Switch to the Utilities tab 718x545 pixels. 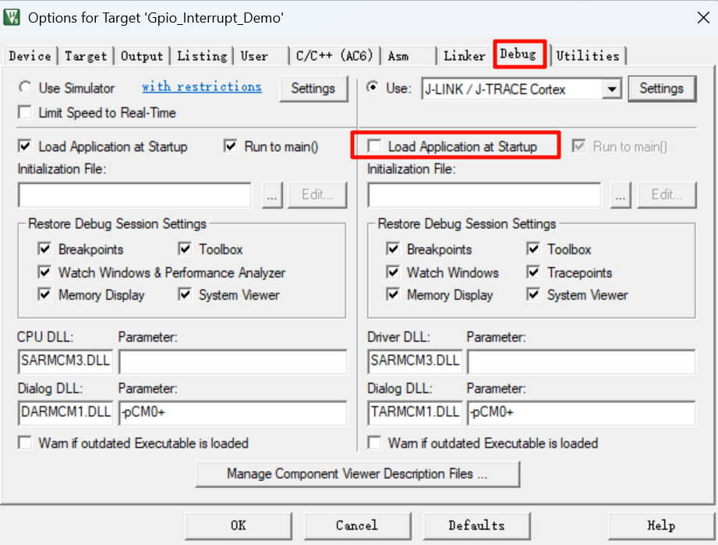coord(588,56)
